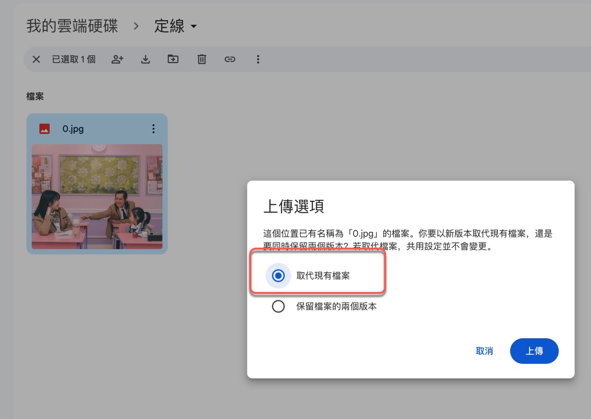Click the 上傳選項 dialog title
The image size is (591, 419).
coord(294,207)
